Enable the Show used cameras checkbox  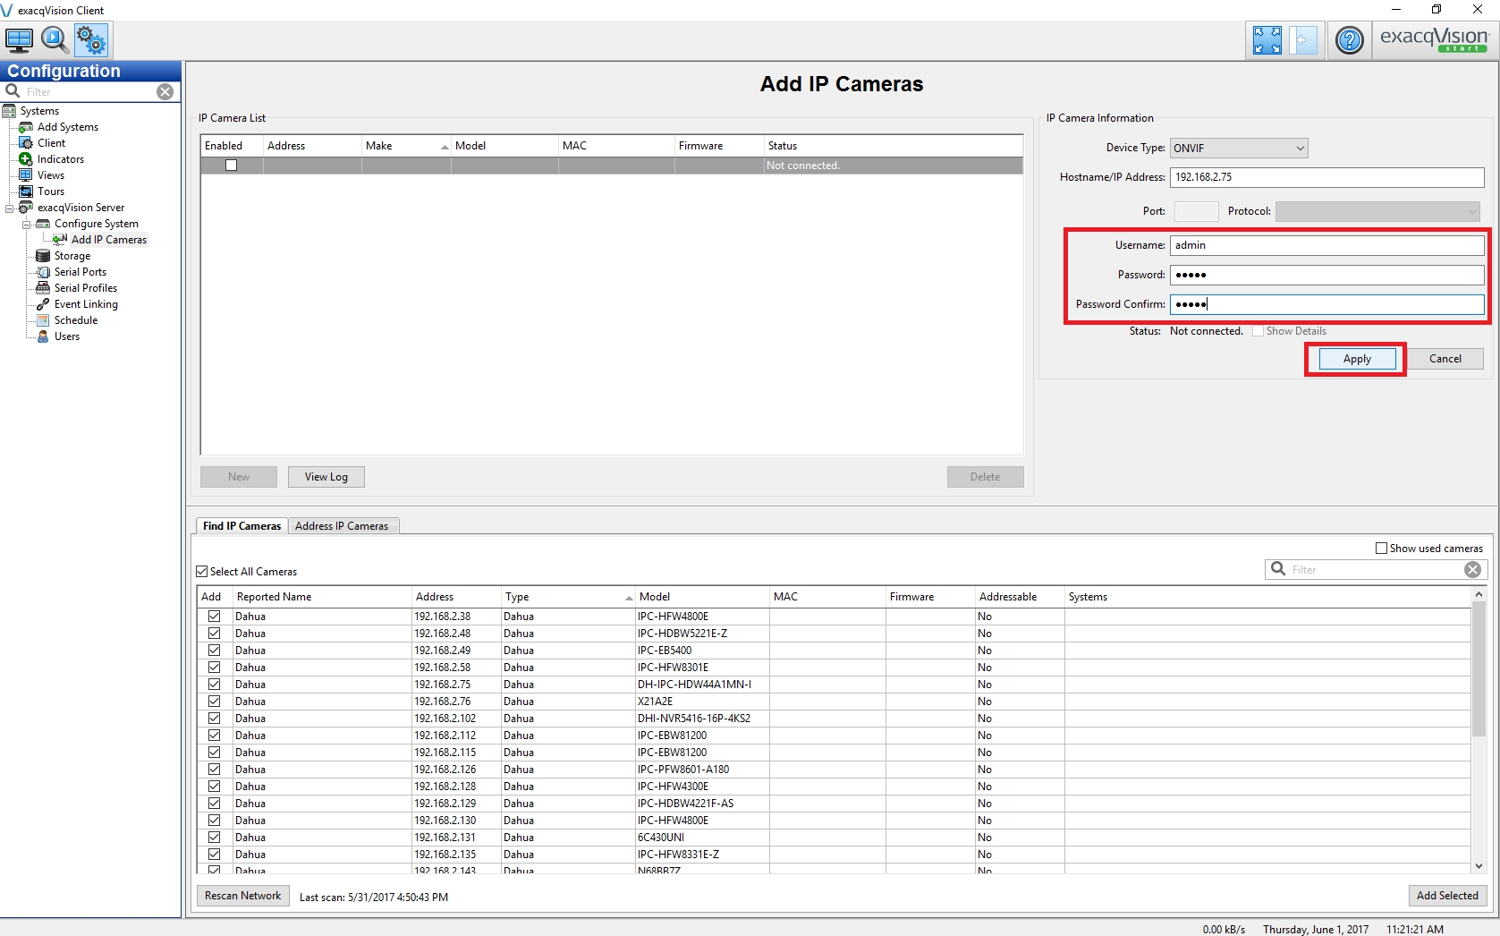pos(1381,549)
